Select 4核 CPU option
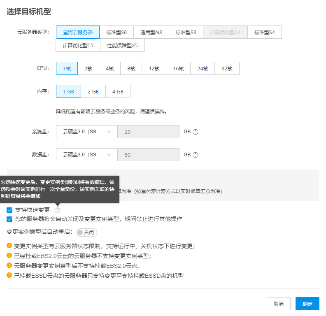Viewport: 326px width, 316px height. point(109,69)
